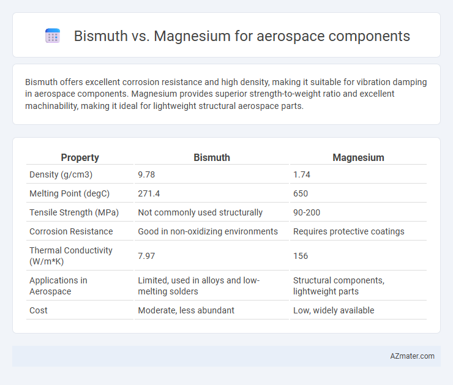Click the 'Corrosion Resistance' row label
453x385 pixels.
(x=71, y=231)
